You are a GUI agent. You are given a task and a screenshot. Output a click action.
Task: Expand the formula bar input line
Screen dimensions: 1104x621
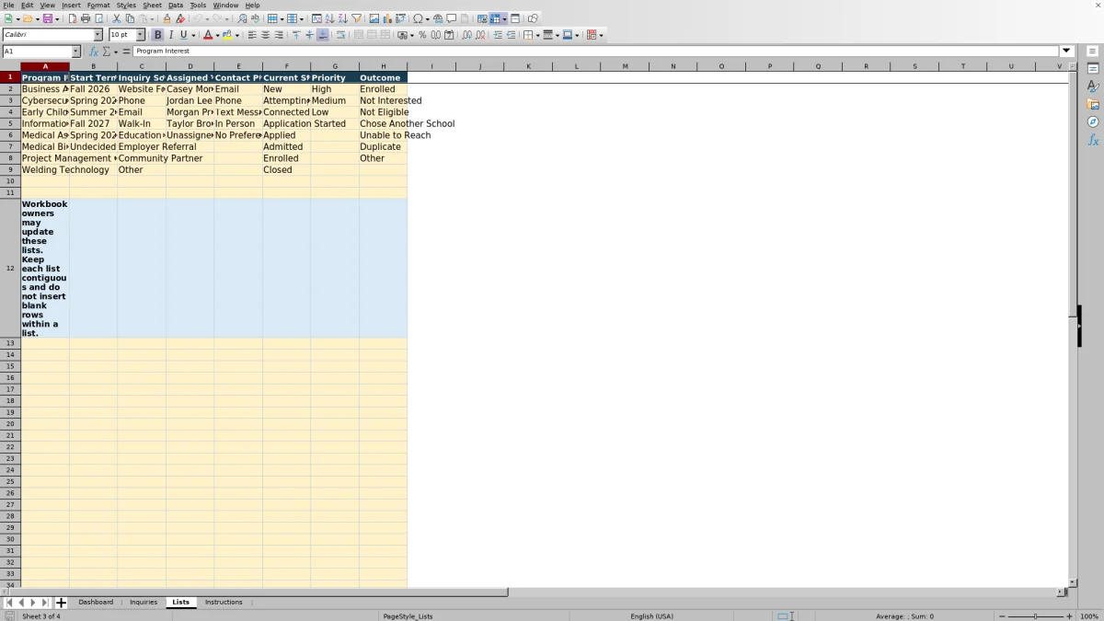[1067, 52]
